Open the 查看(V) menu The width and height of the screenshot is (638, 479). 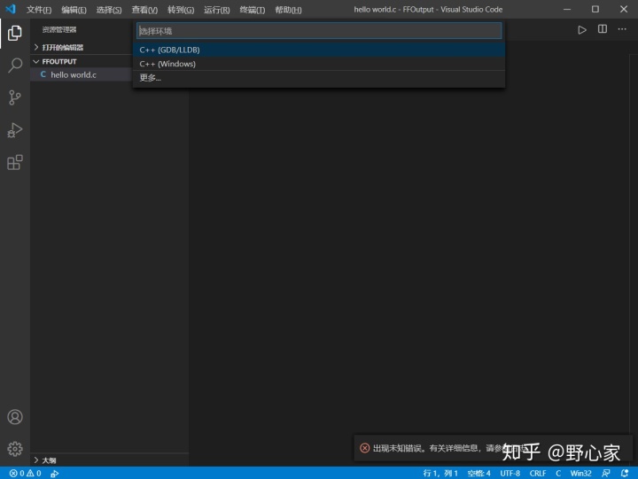144,10
